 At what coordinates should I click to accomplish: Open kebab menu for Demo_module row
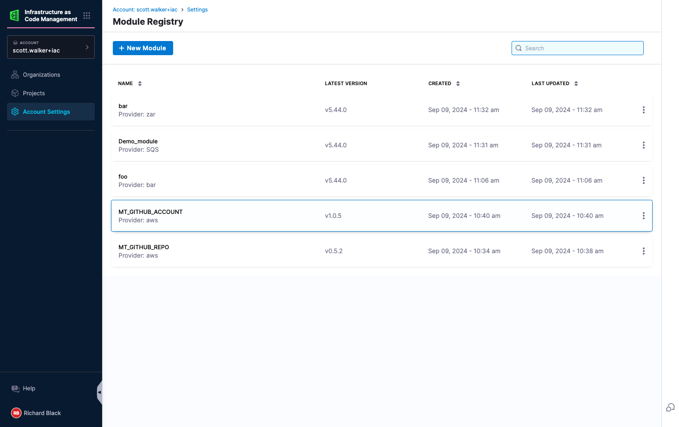tap(643, 145)
